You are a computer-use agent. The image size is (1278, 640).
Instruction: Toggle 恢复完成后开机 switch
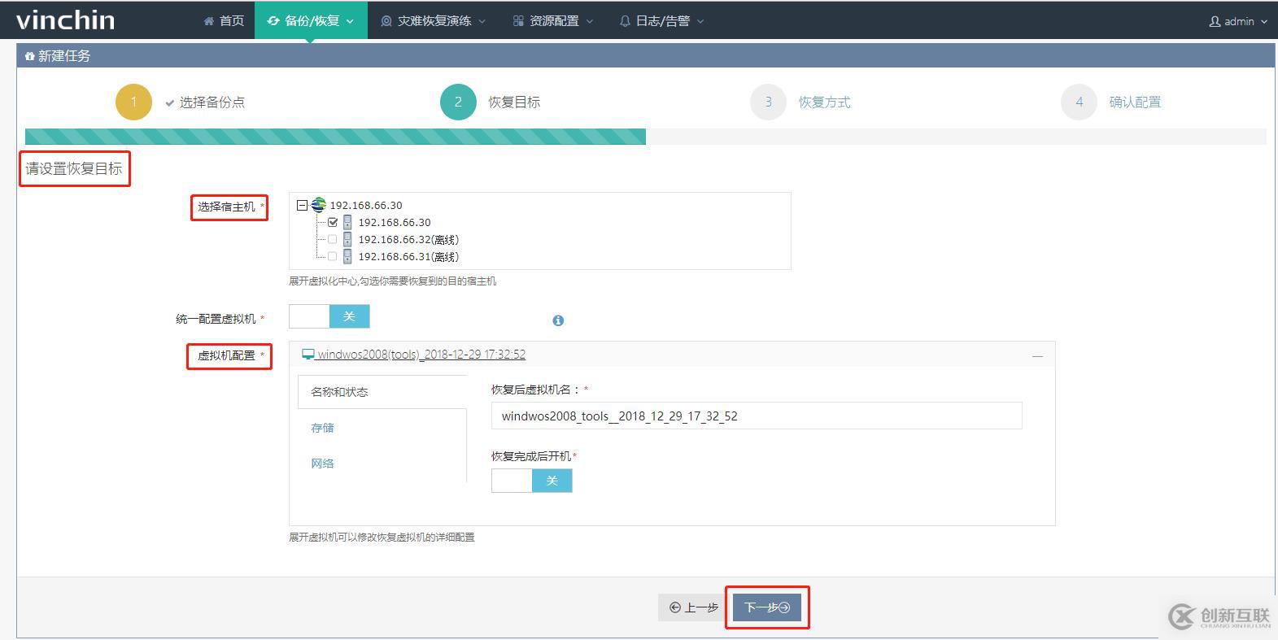(532, 481)
